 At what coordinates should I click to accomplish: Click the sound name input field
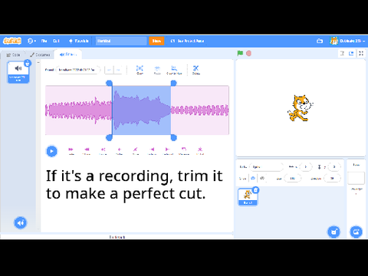(77, 70)
